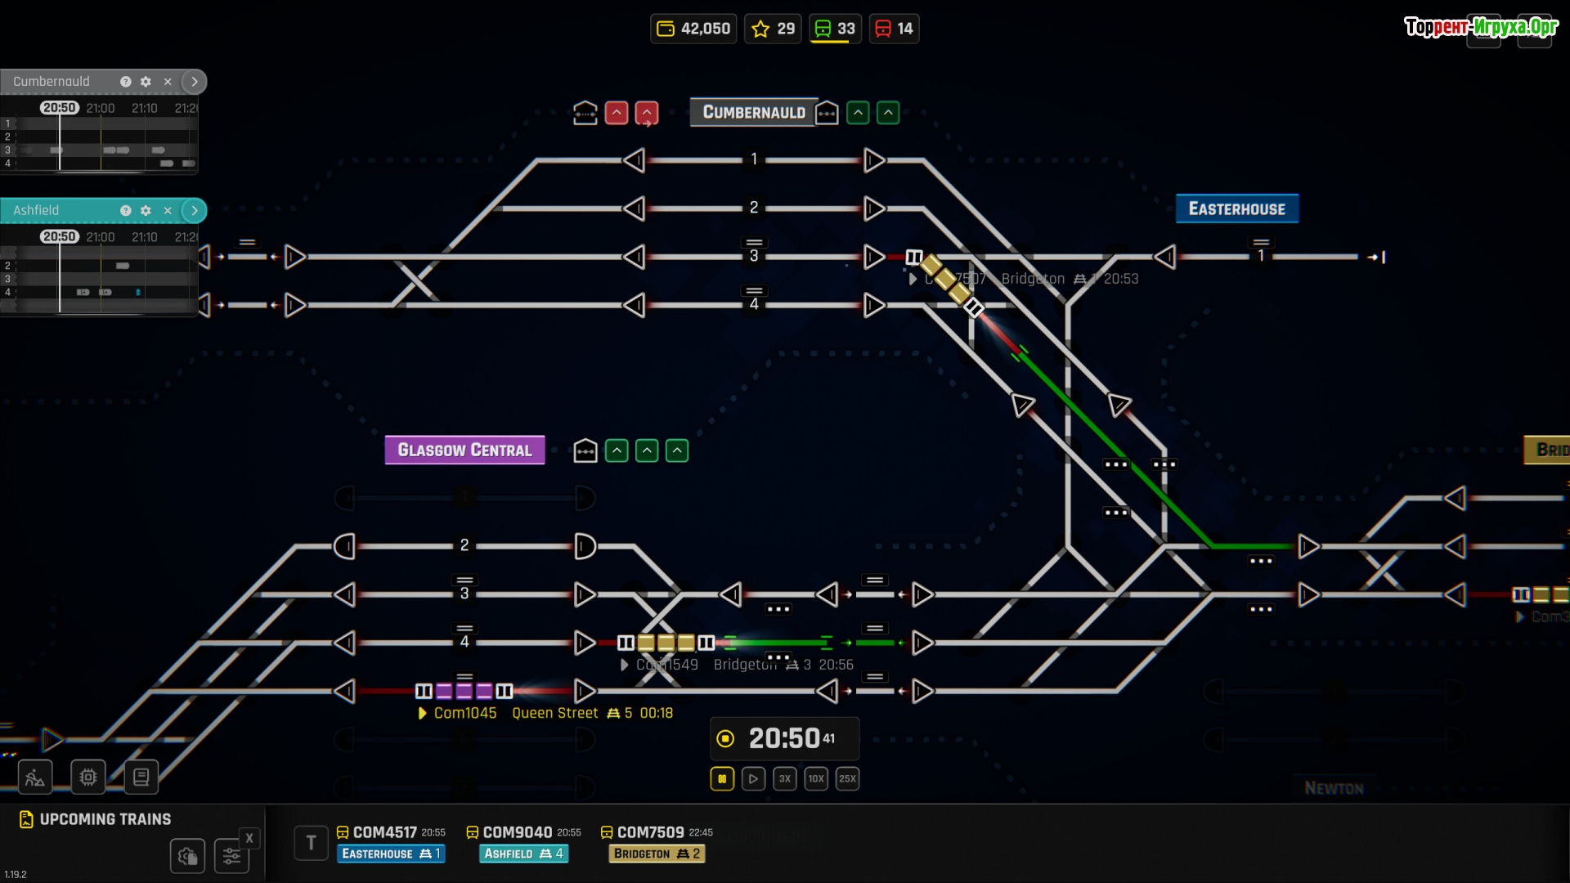Toggle first red arrow beside Cumbernauld
The height and width of the screenshot is (883, 1570).
[617, 113]
